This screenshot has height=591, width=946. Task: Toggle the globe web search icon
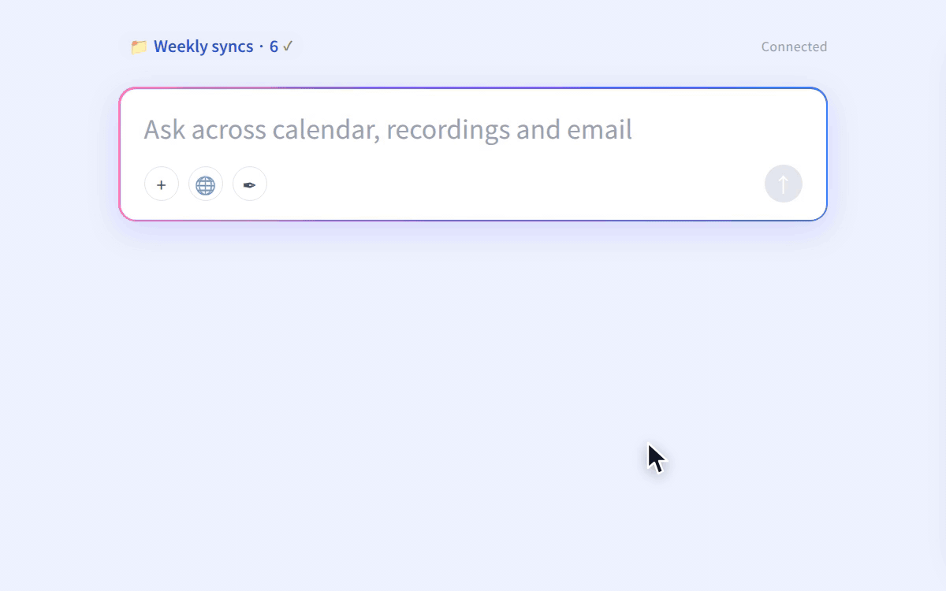pos(206,184)
